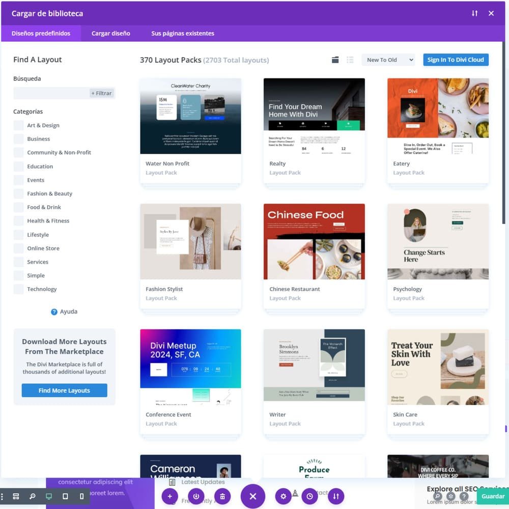Viewport: 509px width, 509px height.
Task: Open Sus páginas existentes tab
Action: [x=182, y=34]
